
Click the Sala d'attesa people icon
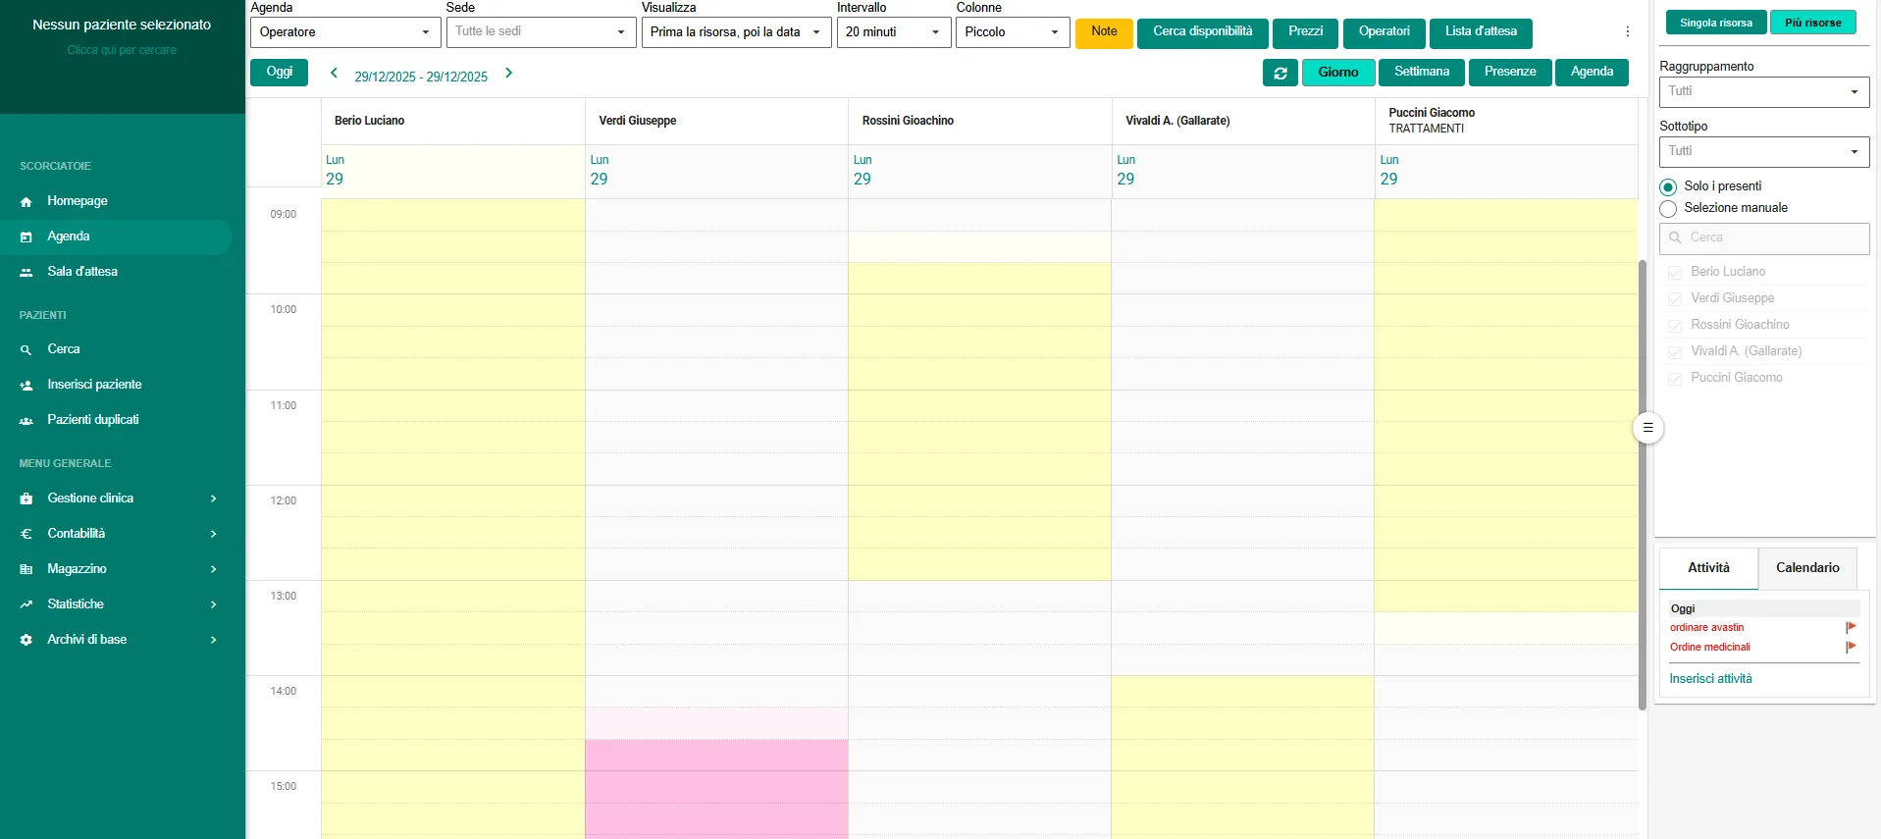point(26,272)
